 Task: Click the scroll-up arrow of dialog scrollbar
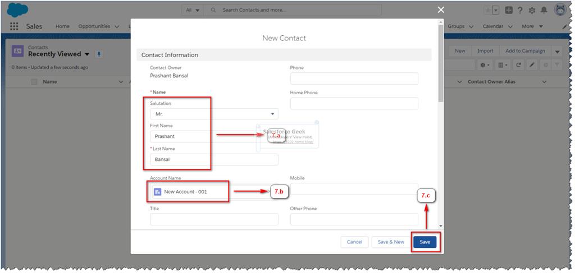(440, 22)
